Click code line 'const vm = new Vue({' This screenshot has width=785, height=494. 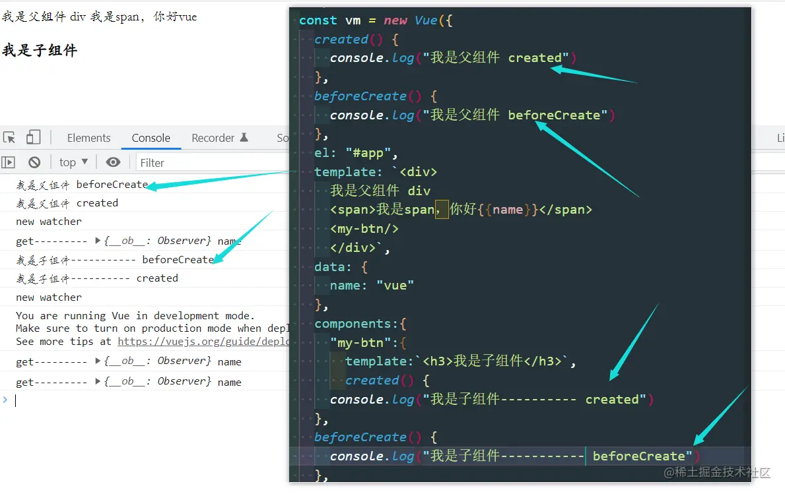(x=376, y=20)
